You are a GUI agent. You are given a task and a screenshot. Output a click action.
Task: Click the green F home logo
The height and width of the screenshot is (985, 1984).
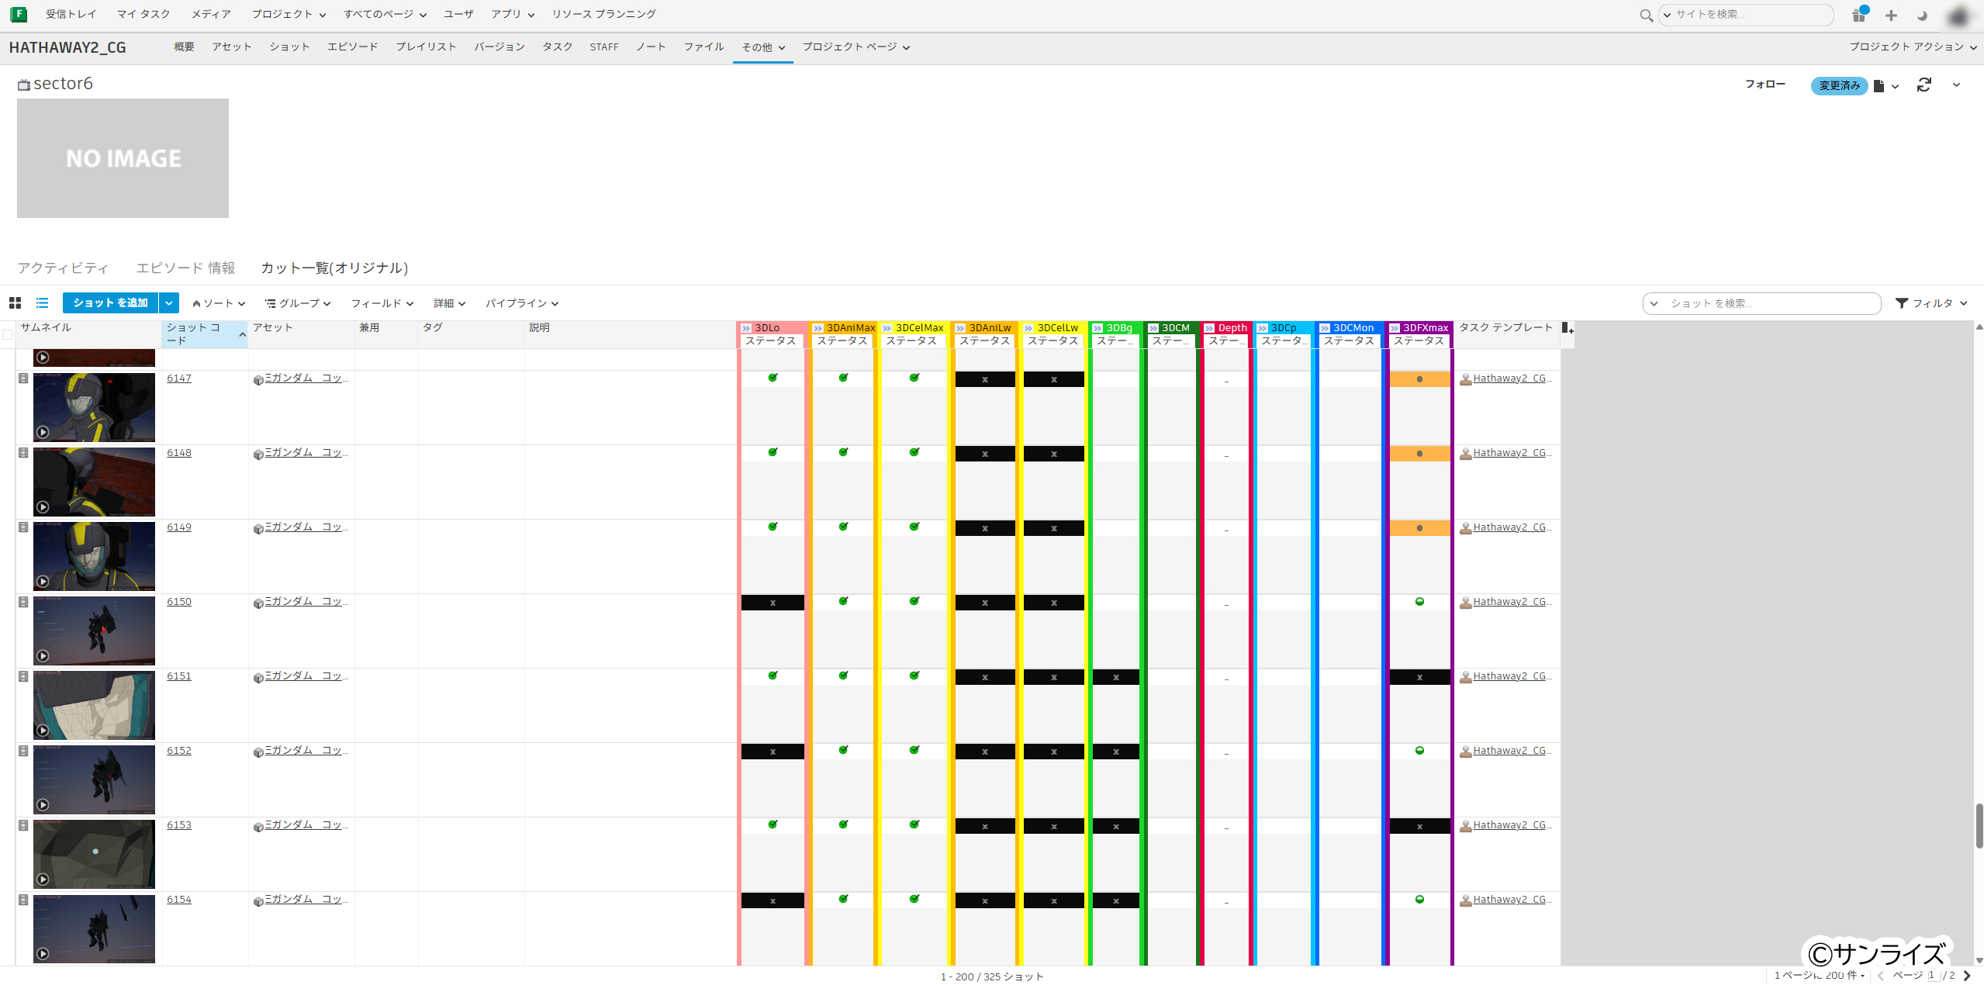[x=19, y=14]
